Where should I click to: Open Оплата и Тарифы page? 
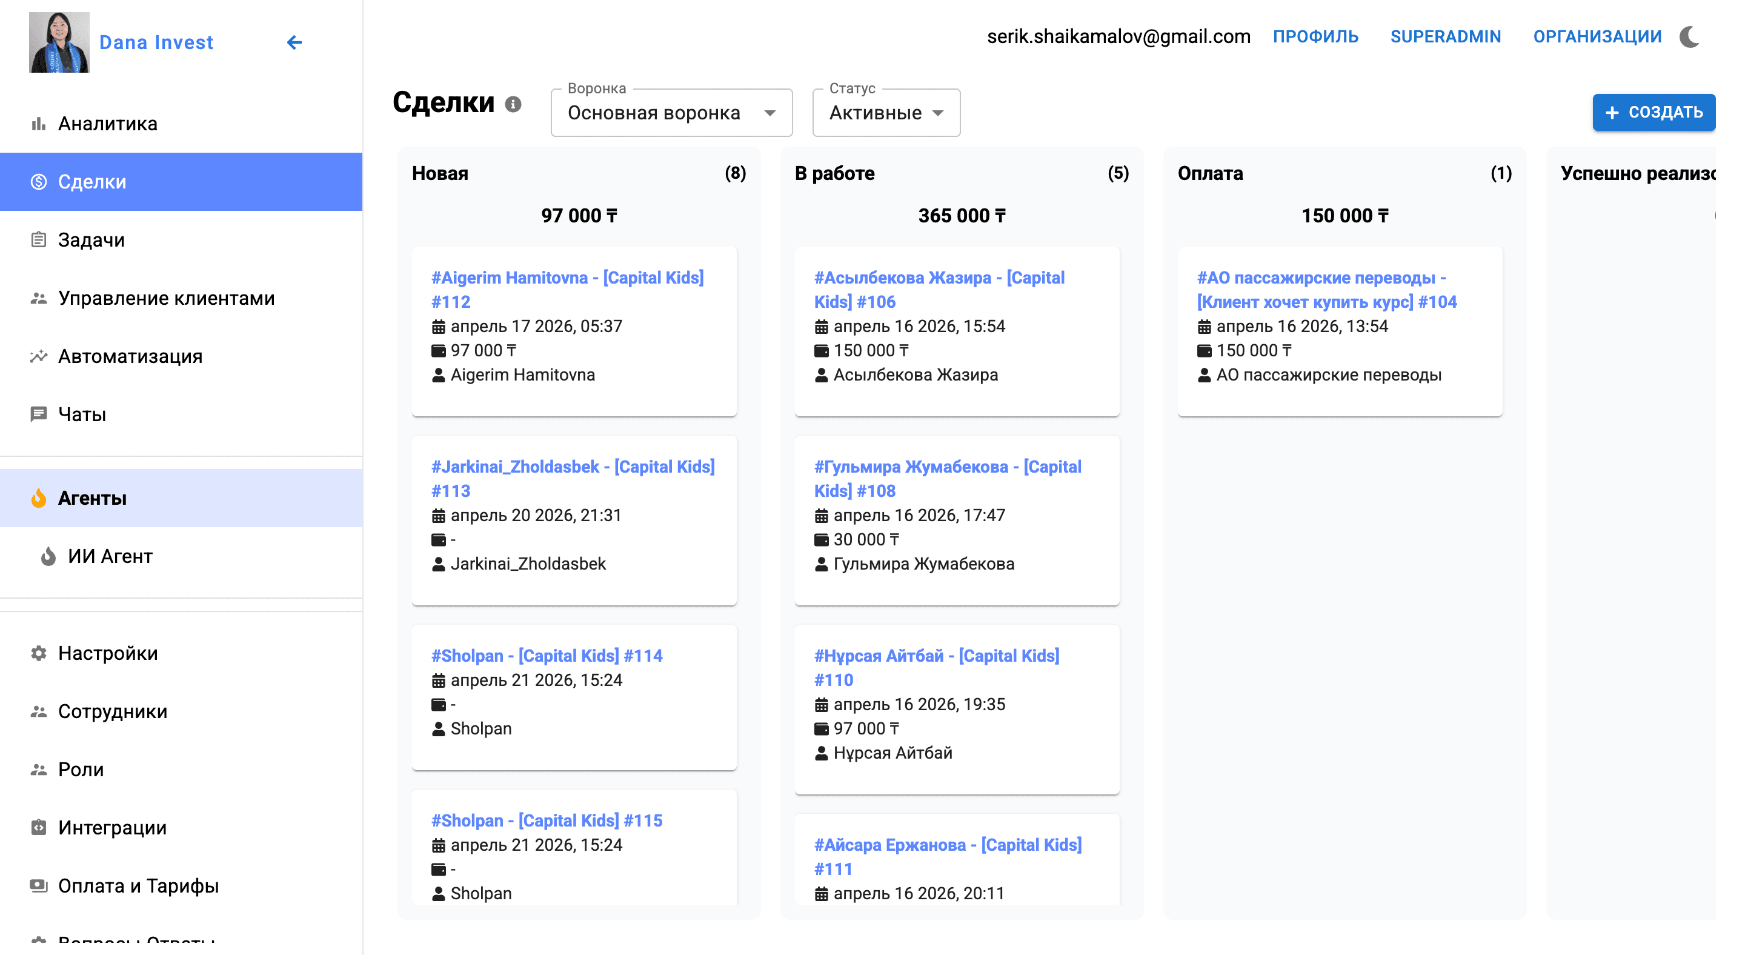click(181, 886)
